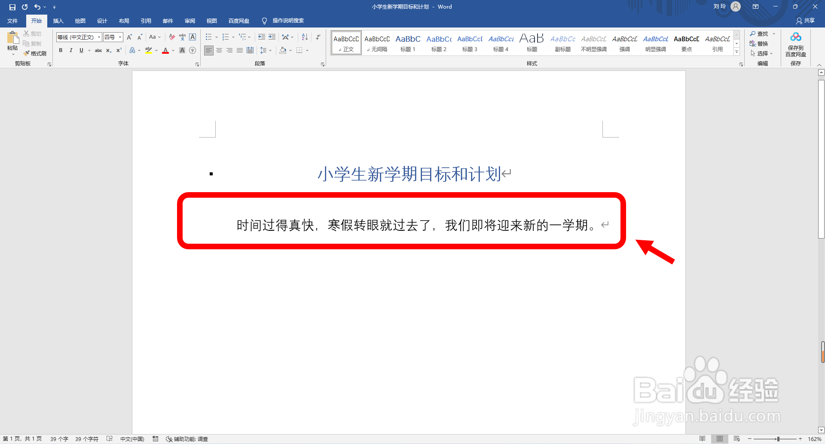Image resolution: width=825 pixels, height=444 pixels.
Task: Click the 替换 (Replace) button
Action: pos(762,43)
